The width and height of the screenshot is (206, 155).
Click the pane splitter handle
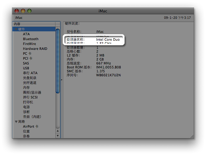[61, 80]
